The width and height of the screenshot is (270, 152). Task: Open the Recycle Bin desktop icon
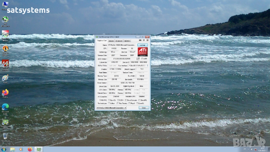click(x=5, y=136)
